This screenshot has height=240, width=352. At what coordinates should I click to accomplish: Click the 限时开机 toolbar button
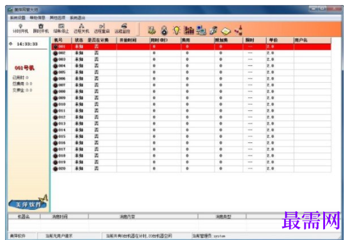point(41,29)
